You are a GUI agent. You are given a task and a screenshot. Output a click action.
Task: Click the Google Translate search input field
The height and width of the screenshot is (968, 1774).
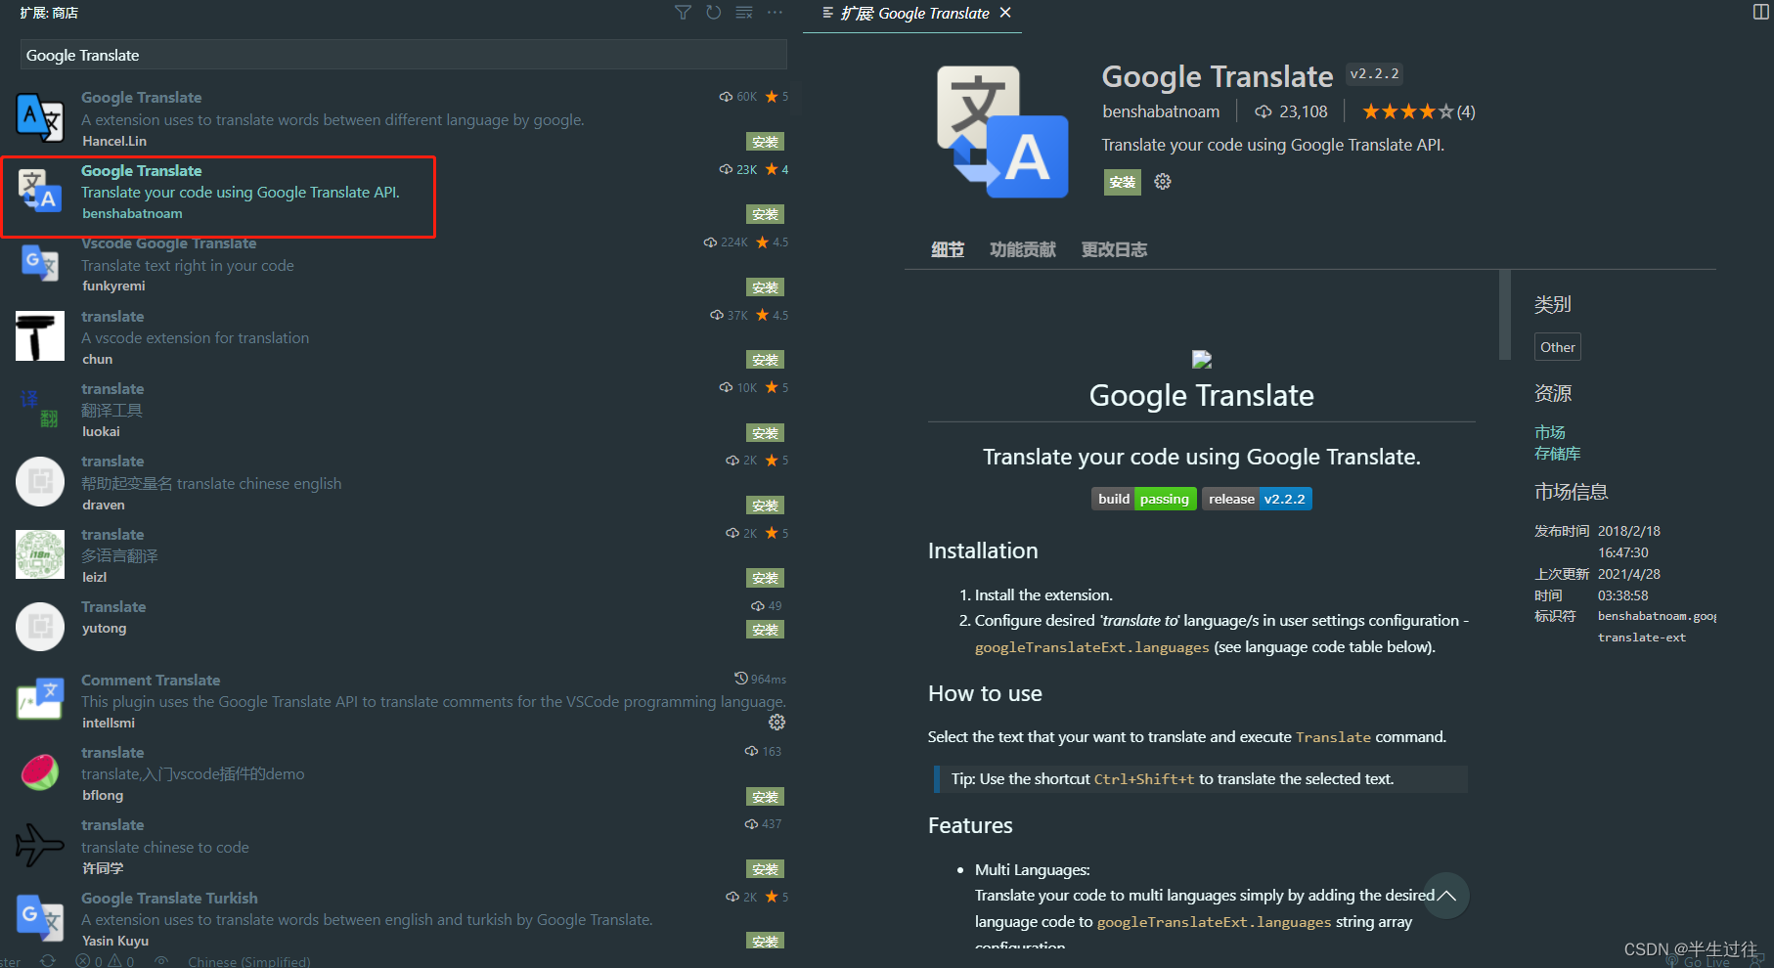pyautogui.click(x=403, y=55)
